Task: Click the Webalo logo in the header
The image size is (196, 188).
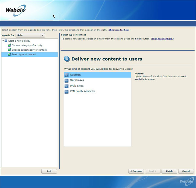Action: [16, 10]
